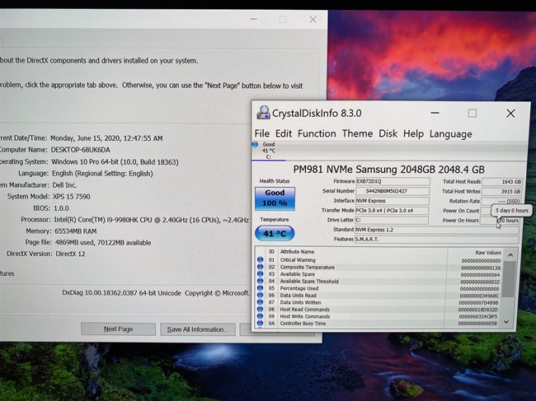
Task: Click the Features field S.M.A.R.T.
Action: [436, 240]
